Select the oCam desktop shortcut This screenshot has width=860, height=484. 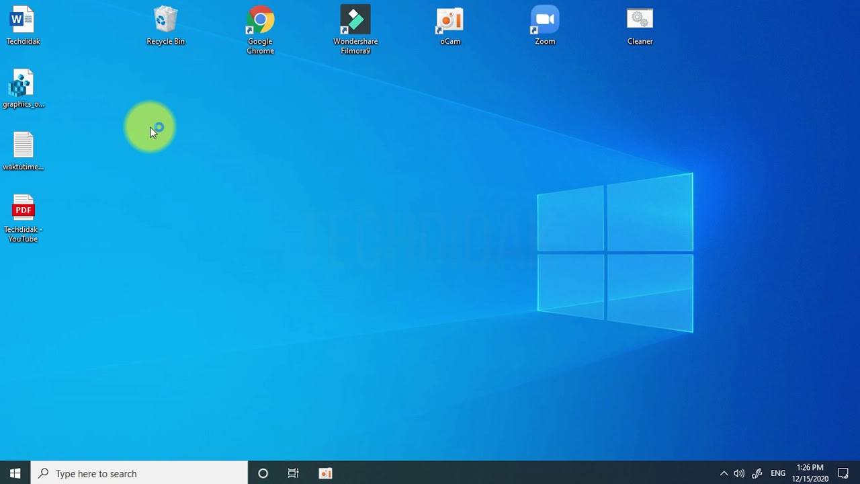point(450,26)
